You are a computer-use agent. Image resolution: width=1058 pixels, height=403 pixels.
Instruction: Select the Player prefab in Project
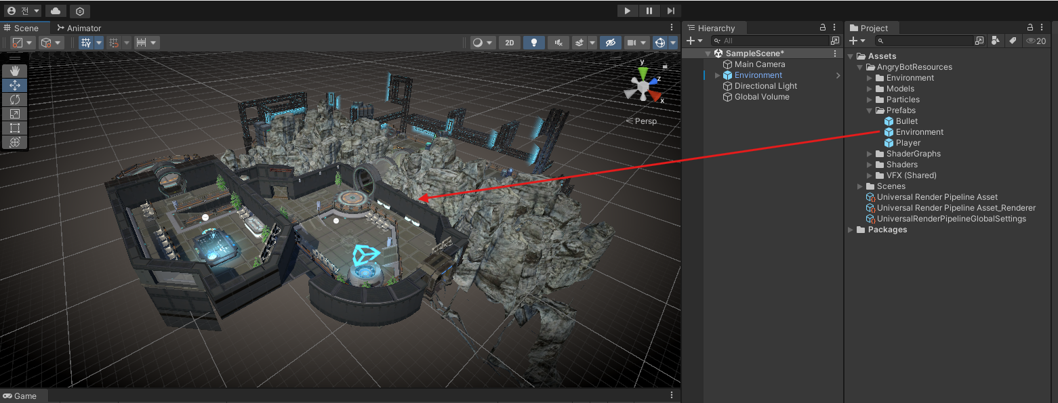click(x=908, y=143)
